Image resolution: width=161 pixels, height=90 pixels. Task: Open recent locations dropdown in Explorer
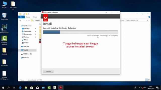(26, 20)
